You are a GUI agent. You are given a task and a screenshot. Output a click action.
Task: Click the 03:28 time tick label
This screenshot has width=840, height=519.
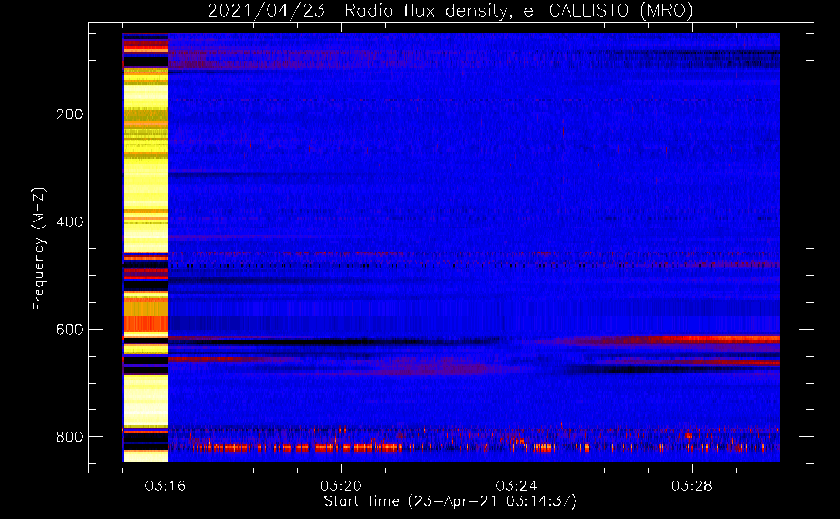(692, 486)
